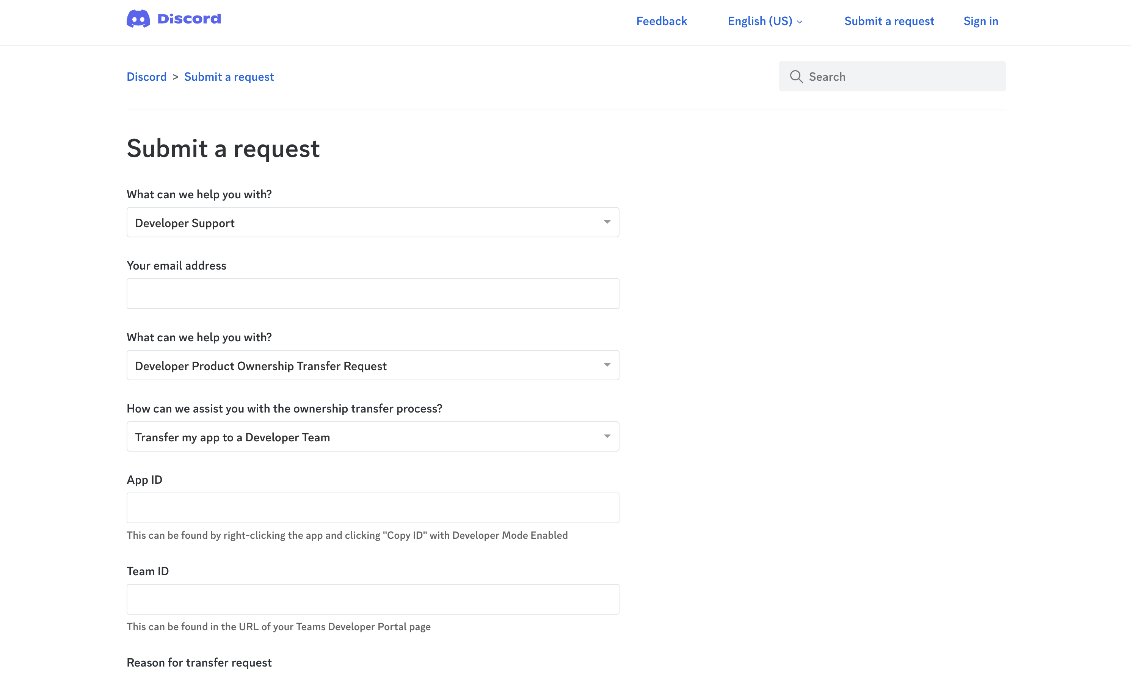Viewport: 1131px width, 673px height.
Task: Click the Teams Developer Portal hint text
Action: click(278, 626)
